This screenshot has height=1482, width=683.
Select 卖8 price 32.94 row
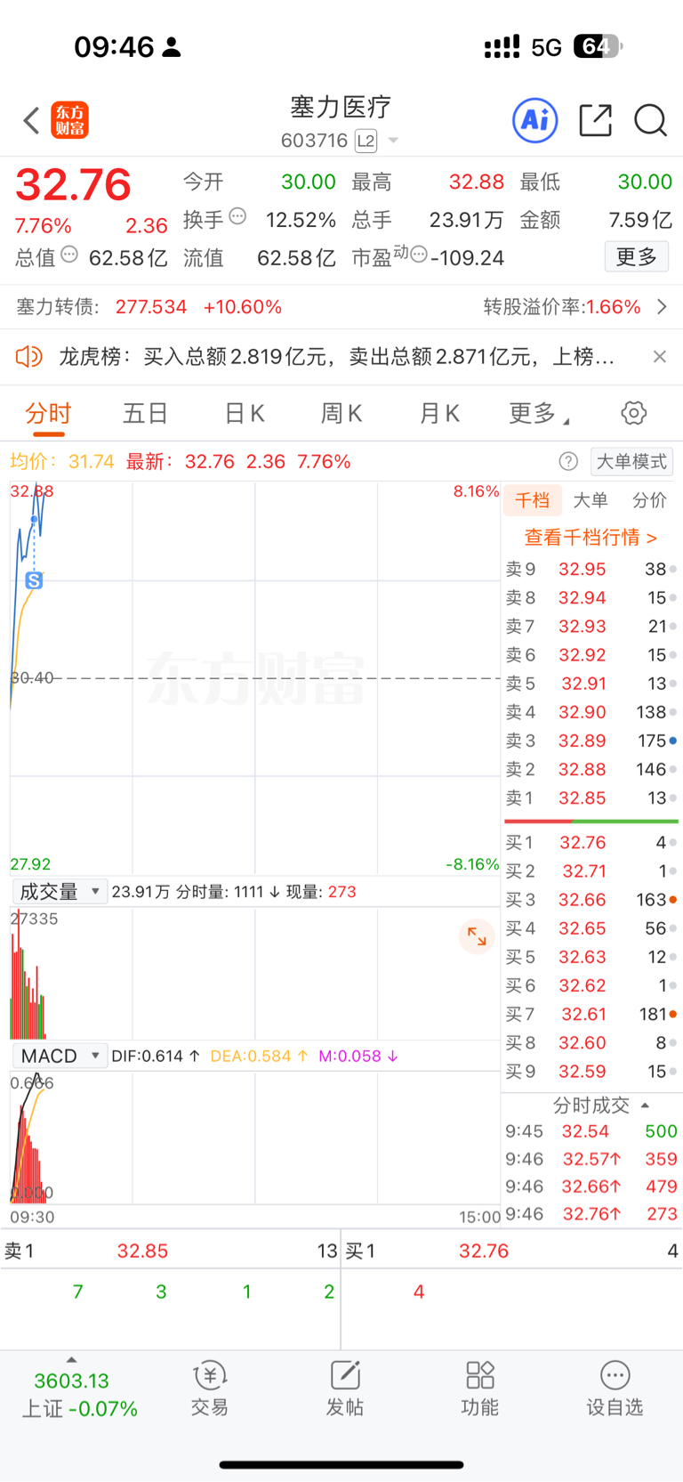591,597
